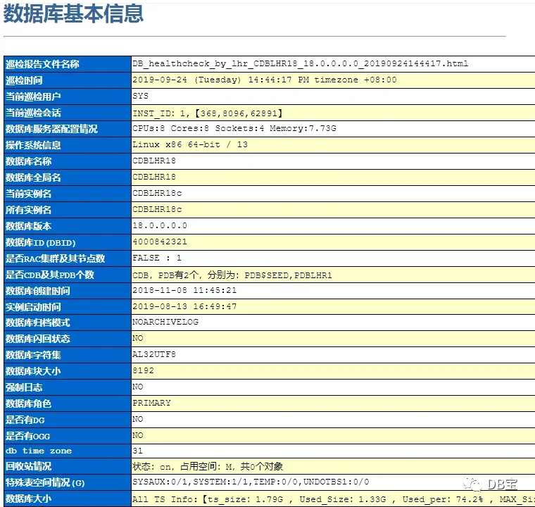Click the AL32UTF8 value

tap(154, 354)
